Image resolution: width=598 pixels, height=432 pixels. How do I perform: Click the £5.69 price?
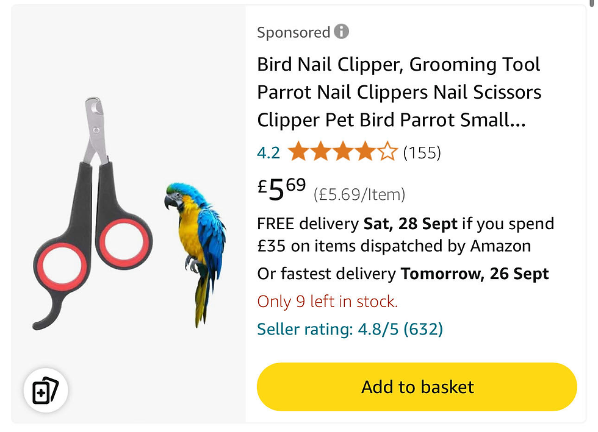[x=281, y=189]
